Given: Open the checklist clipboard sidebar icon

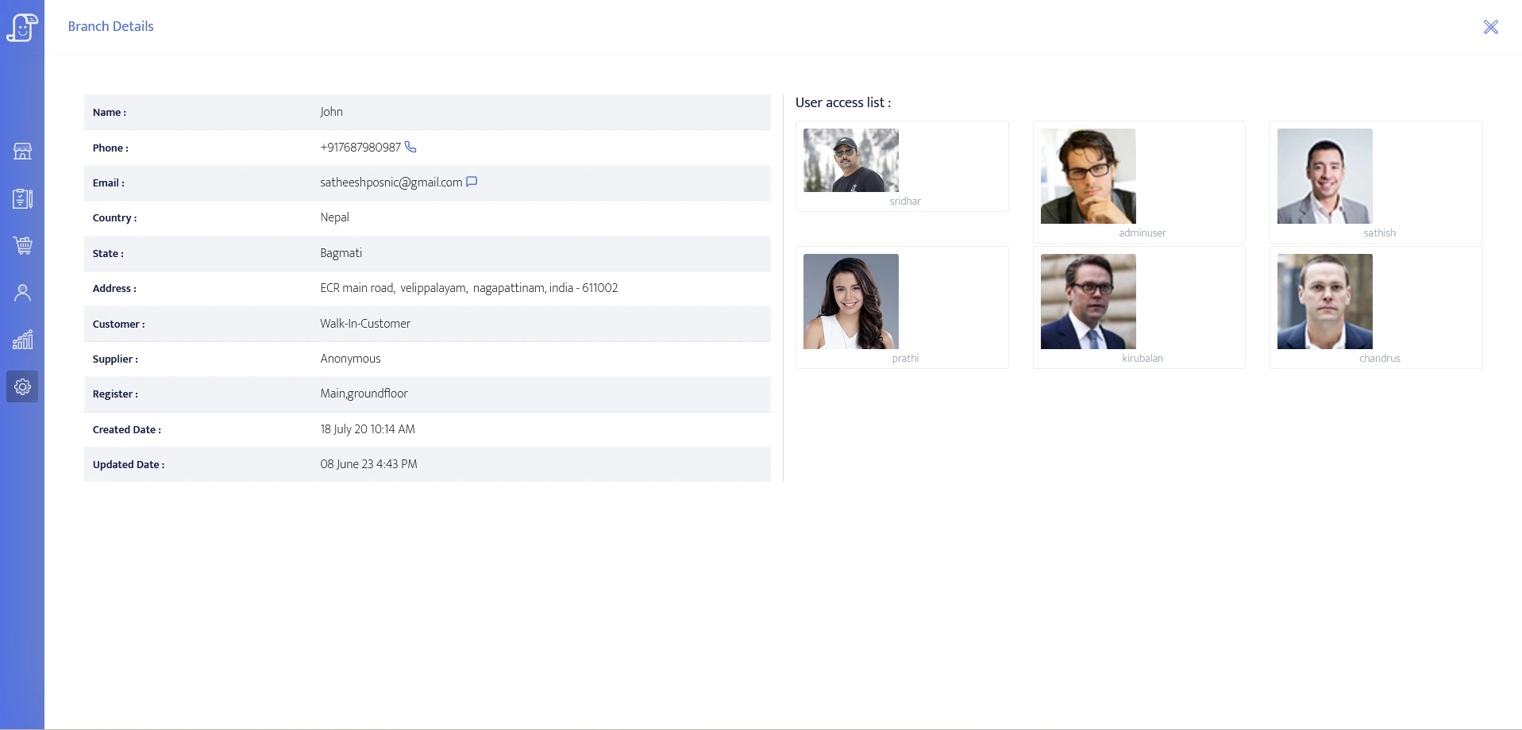Looking at the screenshot, I should tap(22, 198).
